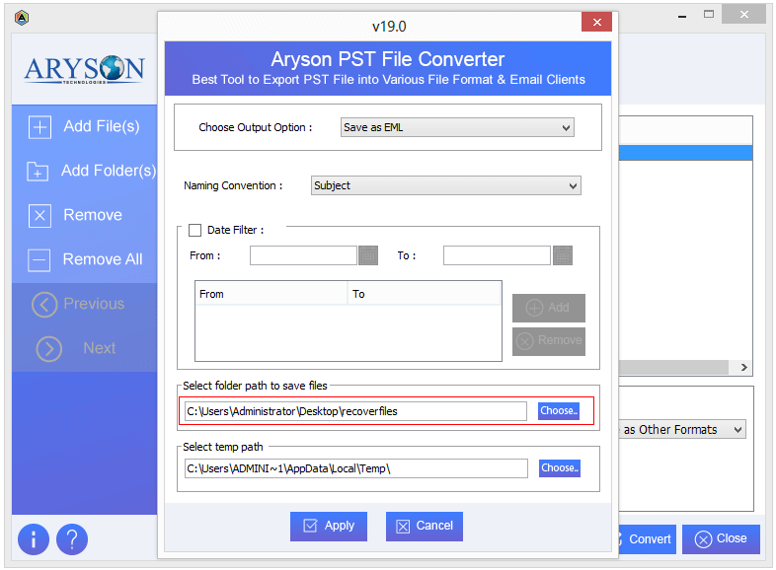Image resolution: width=776 pixels, height=570 pixels.
Task: Open the help question mark icon
Action: (x=72, y=538)
